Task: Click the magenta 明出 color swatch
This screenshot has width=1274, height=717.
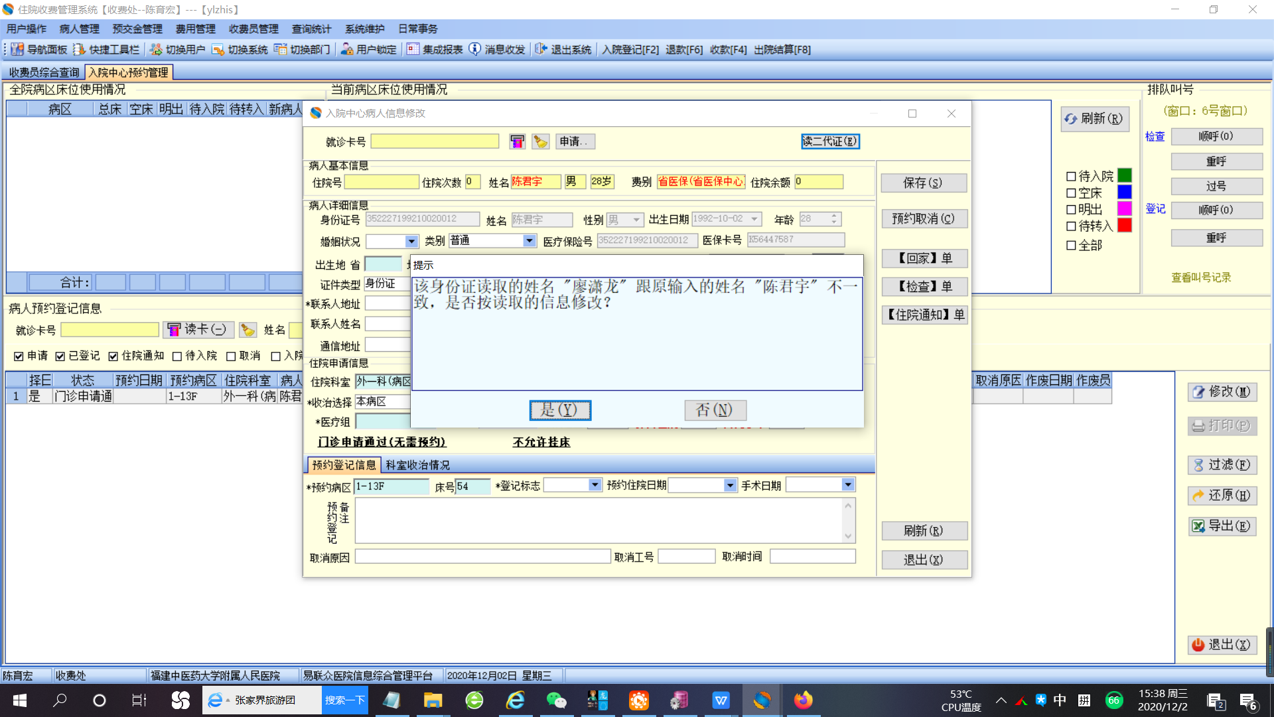Action: click(1125, 209)
